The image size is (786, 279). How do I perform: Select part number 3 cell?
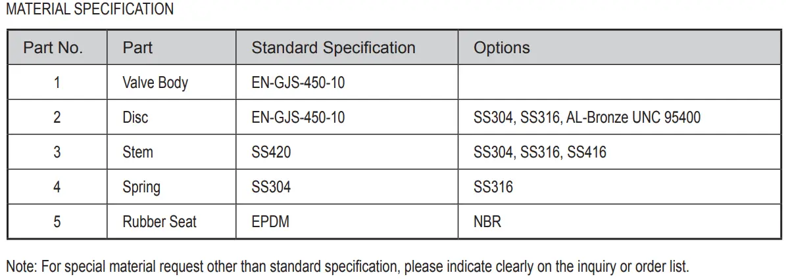click(x=57, y=152)
